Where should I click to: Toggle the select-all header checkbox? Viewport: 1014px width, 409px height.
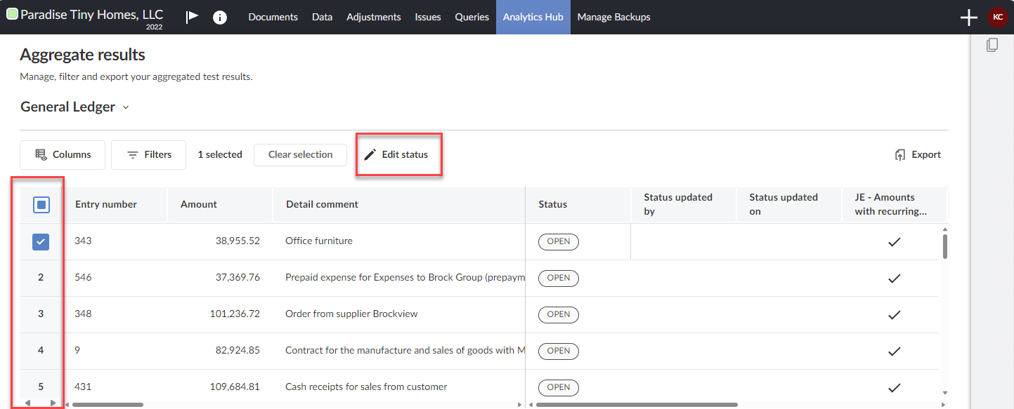point(41,205)
